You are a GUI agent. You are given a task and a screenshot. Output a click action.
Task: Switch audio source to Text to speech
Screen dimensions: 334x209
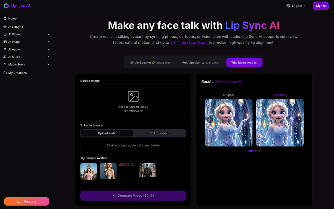[x=159, y=133]
